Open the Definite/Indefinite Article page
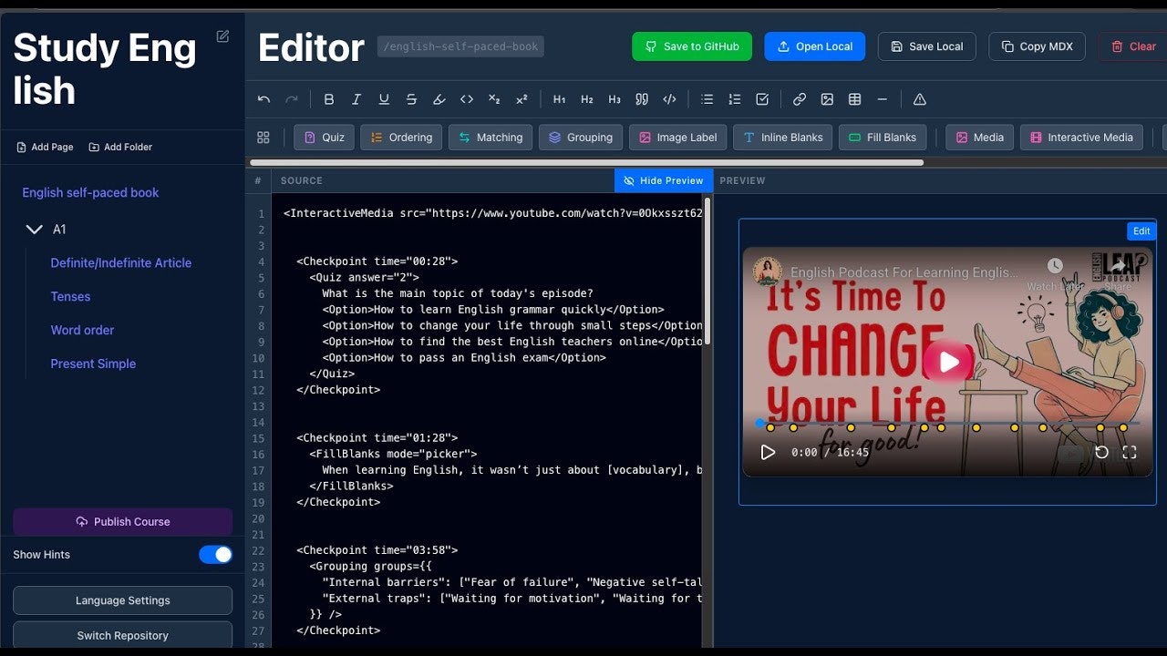 tap(121, 262)
